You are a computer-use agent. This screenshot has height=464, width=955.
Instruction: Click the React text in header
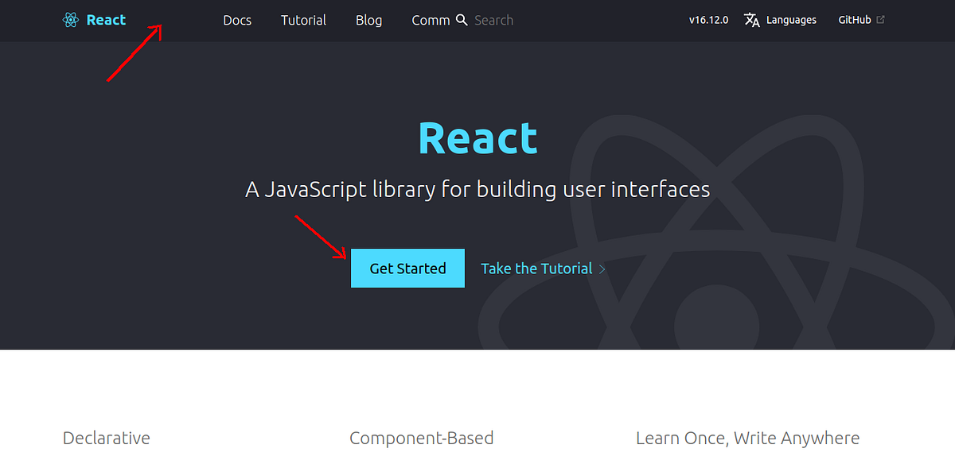(x=106, y=20)
